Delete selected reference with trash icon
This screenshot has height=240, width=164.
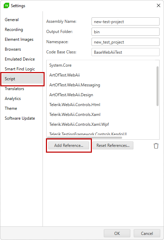tap(156, 146)
